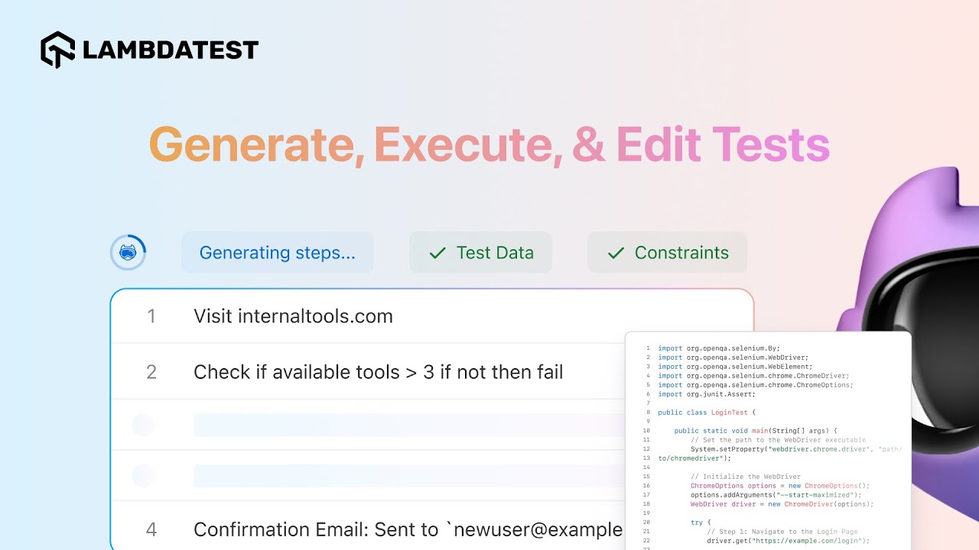Select step 2 Check if available tools
The image size is (979, 550).
(369, 372)
